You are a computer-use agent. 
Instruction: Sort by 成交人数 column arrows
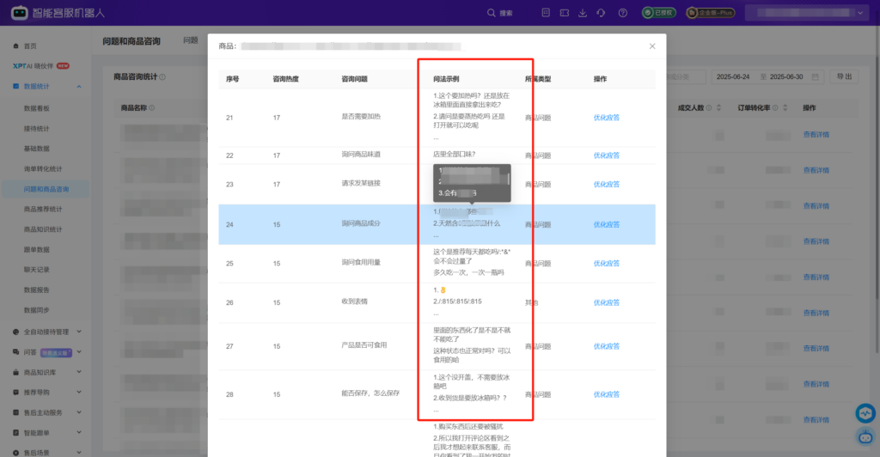coord(718,107)
